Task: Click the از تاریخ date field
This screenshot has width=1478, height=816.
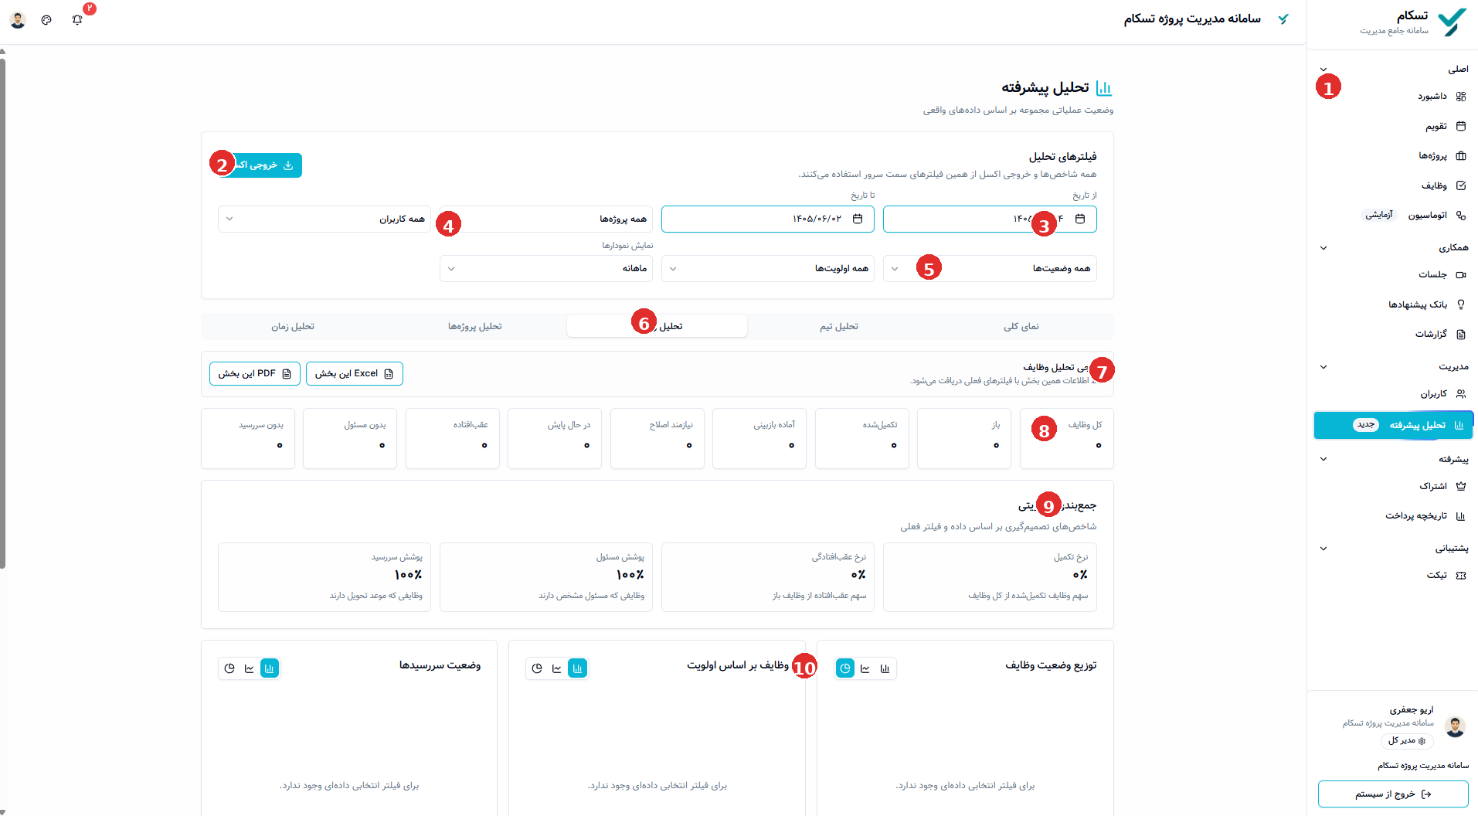Action: point(990,219)
